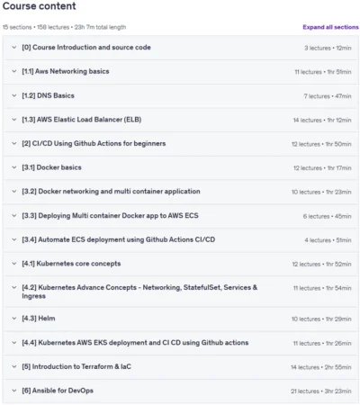Image resolution: width=360 pixels, height=405 pixels.
Task: Click chevron beside Kubernetes Advance Concepts
Action: 14,287
